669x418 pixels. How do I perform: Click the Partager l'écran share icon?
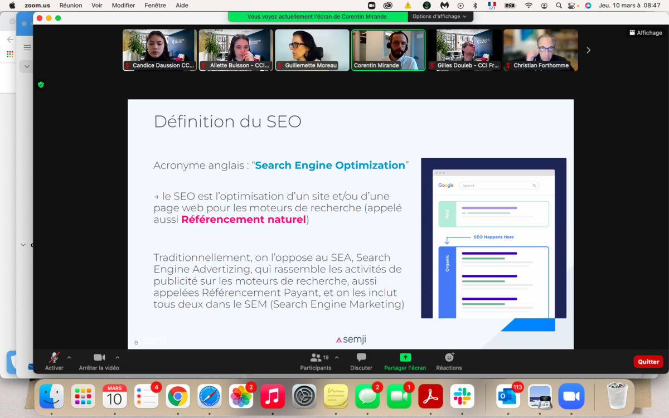point(405,358)
